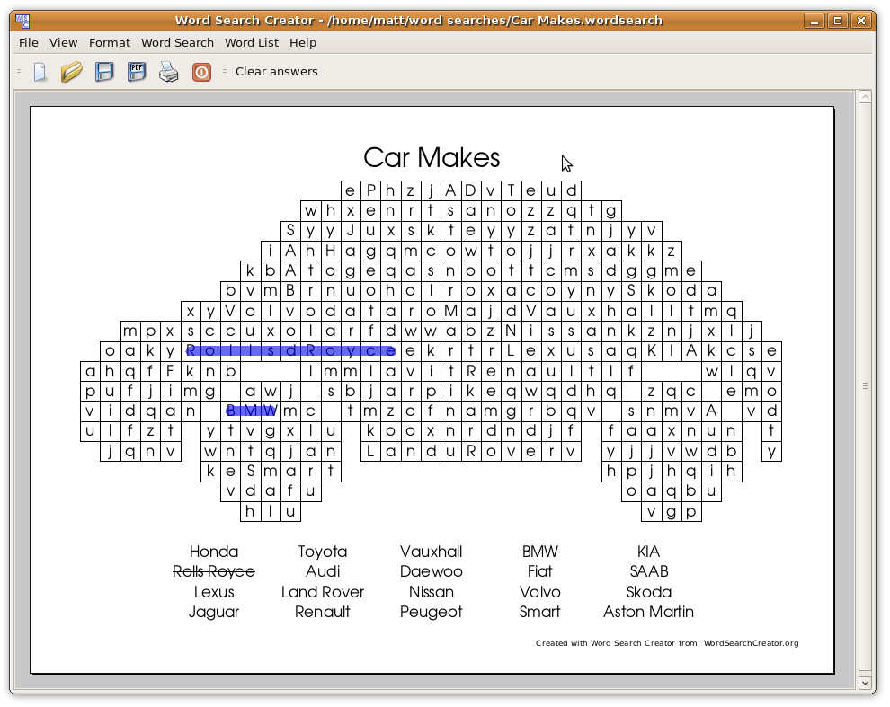Click the word Smart in list
This screenshot has width=890, height=707.
point(539,612)
